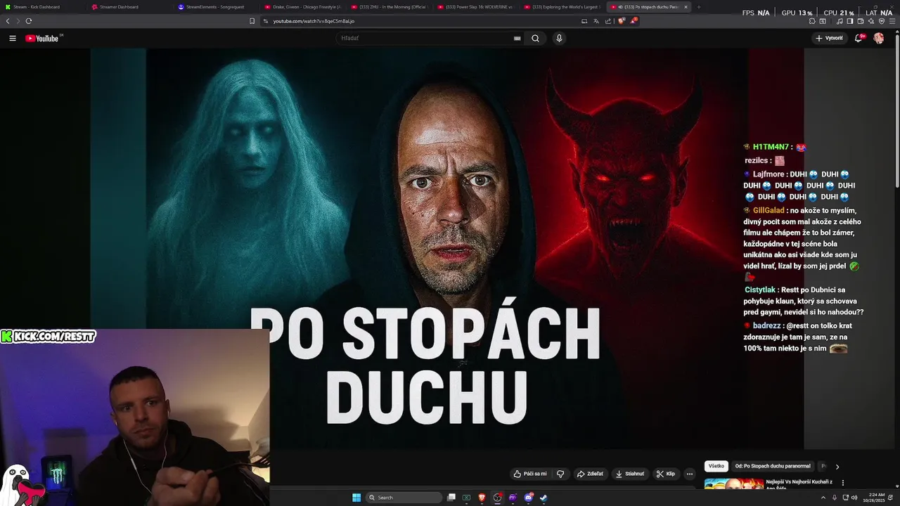
Task: Click the H1TM4N7 chat username
Action: (x=771, y=147)
